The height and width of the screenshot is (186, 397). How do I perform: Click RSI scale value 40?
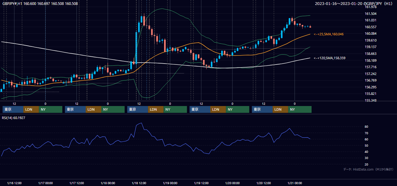click(367, 152)
